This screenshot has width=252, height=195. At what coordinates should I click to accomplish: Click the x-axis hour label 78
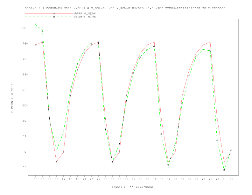tap(217, 179)
